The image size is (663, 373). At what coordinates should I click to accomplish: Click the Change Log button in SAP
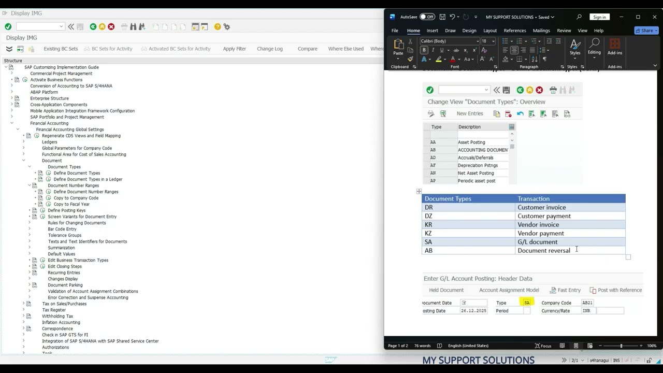[270, 49]
